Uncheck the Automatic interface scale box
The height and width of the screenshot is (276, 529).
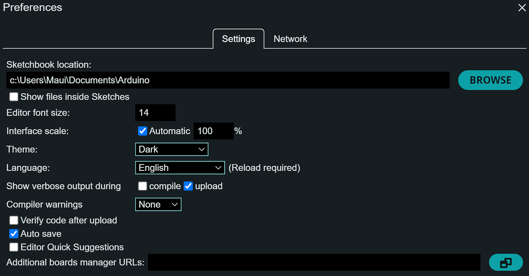[143, 131]
